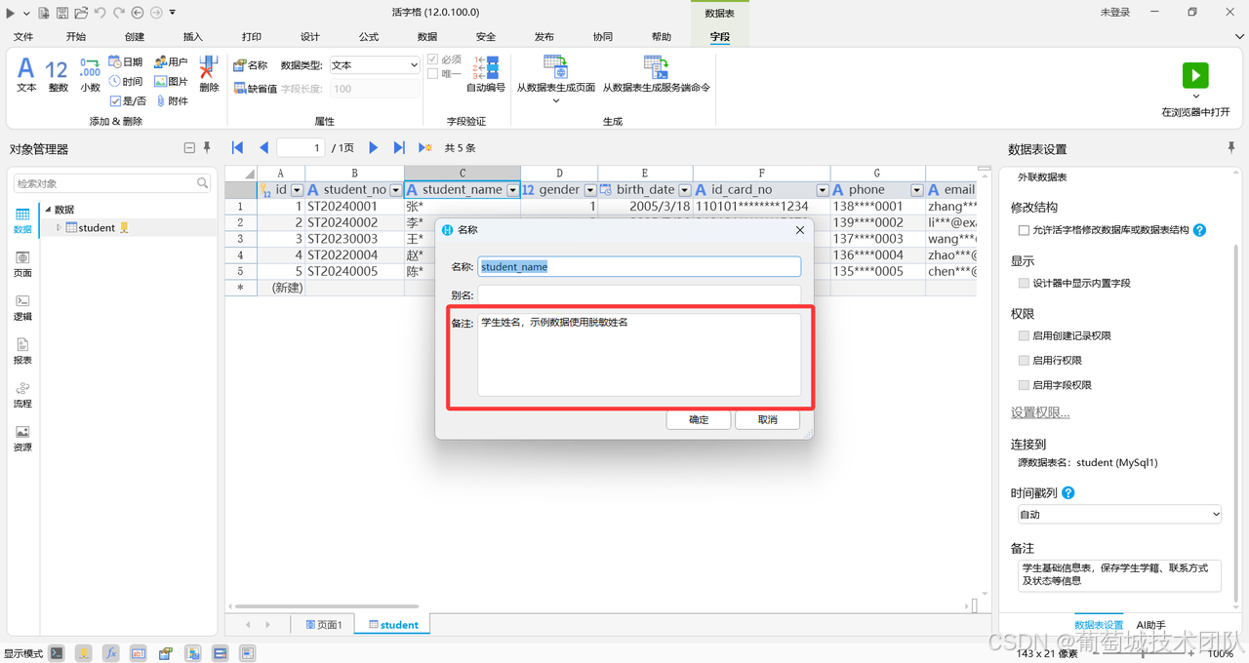
Task: Switch to the 页面1 sheet tab
Action: pos(324,625)
